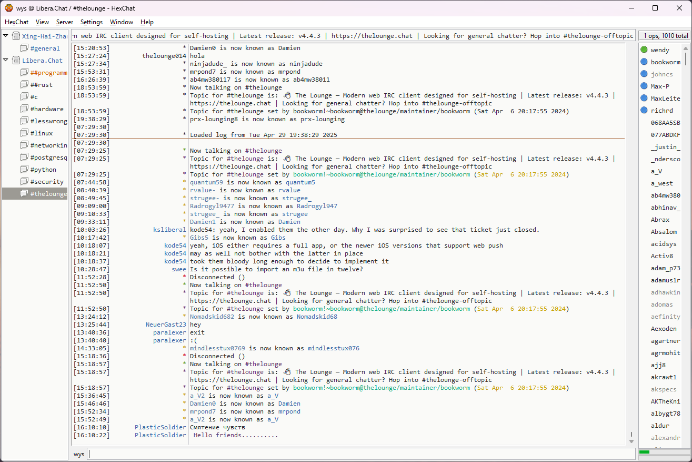Screen dimensions: 692x462
Task: Click the green op dot beside wendy
Action: 644,50
